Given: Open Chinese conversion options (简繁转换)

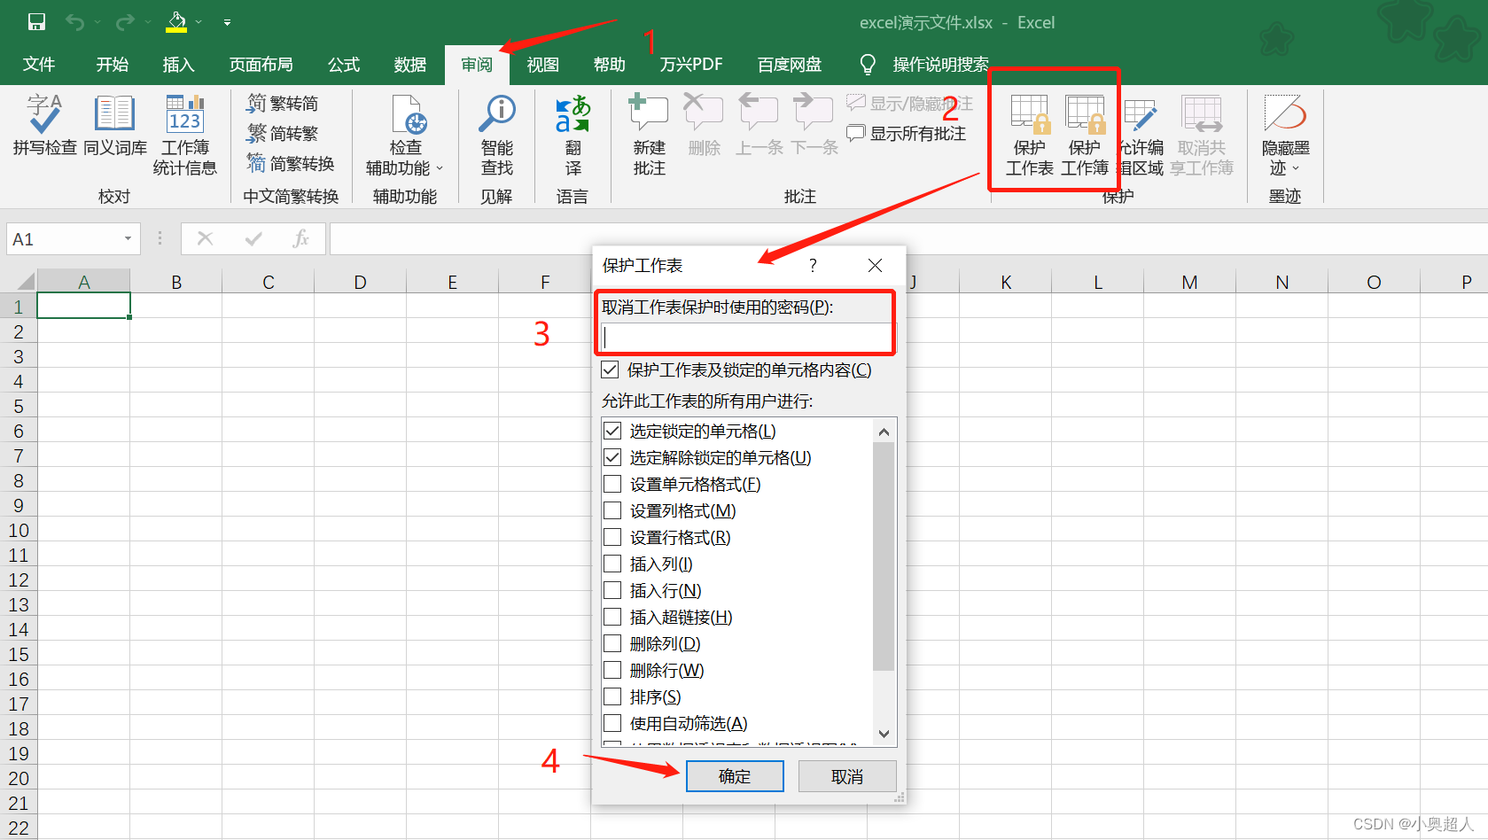Looking at the screenshot, I should [291, 164].
